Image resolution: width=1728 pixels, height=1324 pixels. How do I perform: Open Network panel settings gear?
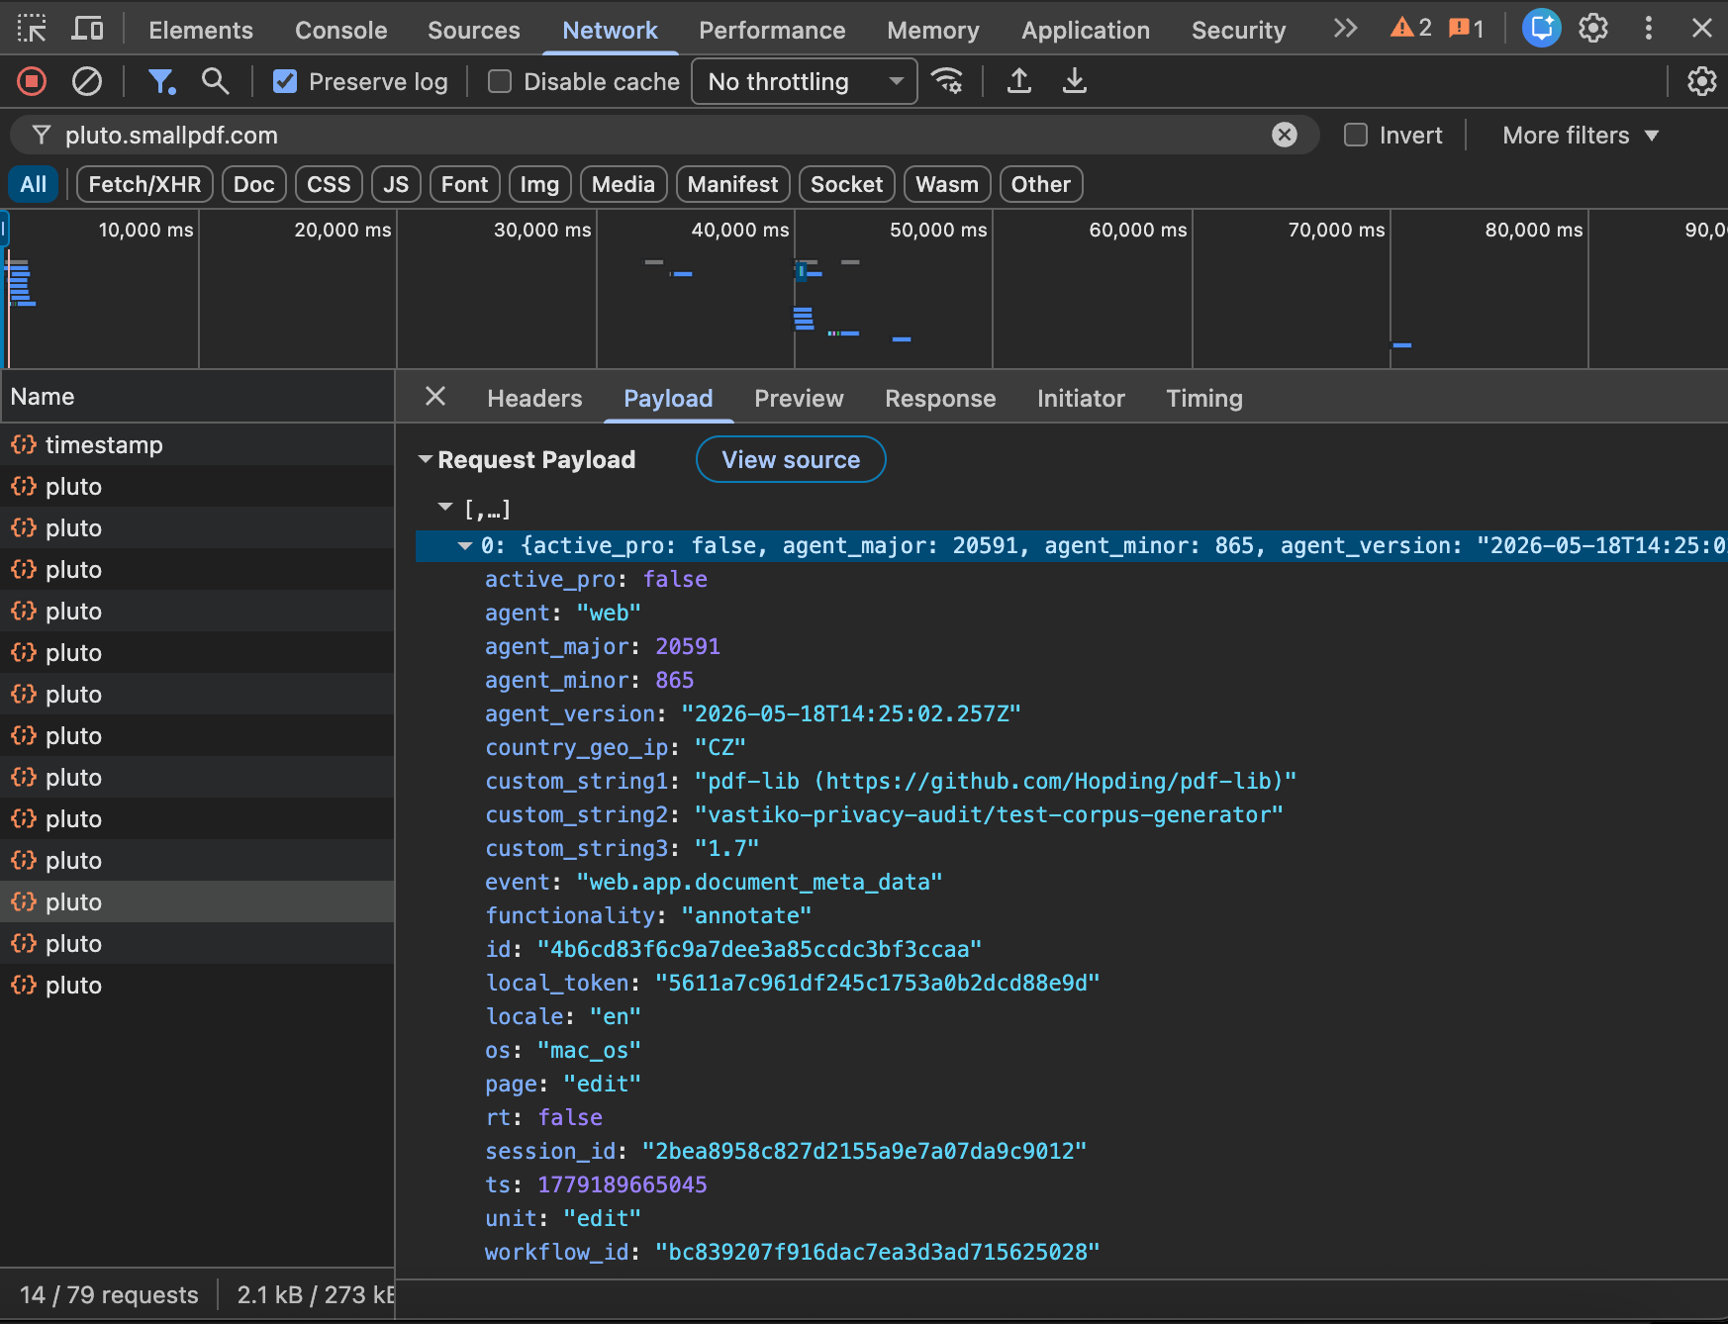[1701, 81]
